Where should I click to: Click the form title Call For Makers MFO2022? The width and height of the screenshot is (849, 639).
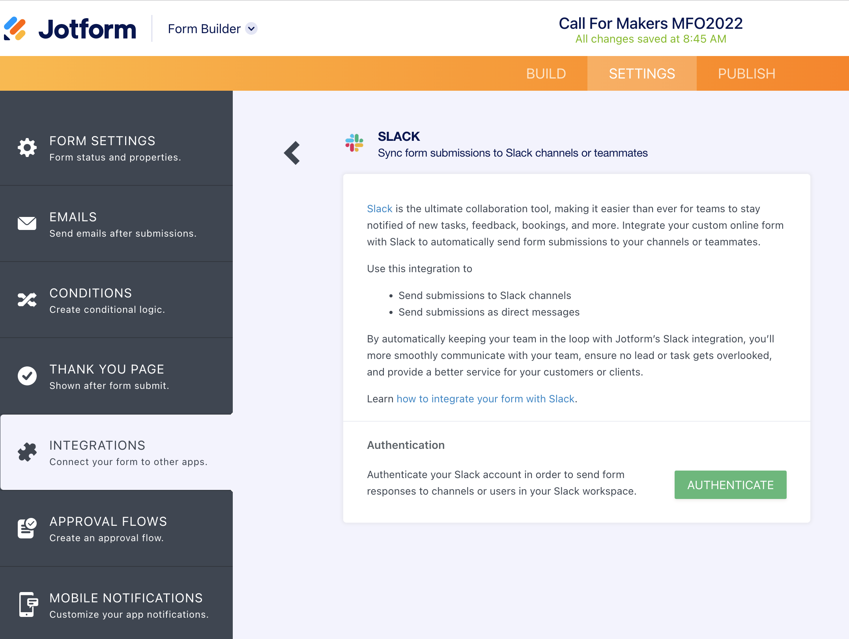click(x=651, y=23)
